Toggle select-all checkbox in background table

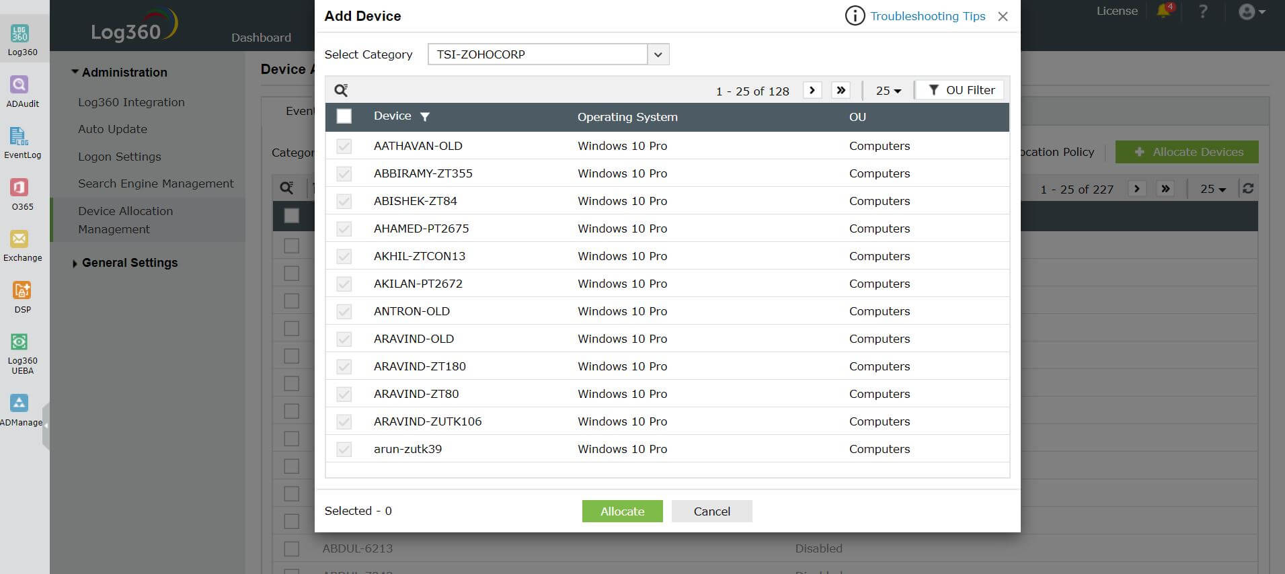pos(291,215)
